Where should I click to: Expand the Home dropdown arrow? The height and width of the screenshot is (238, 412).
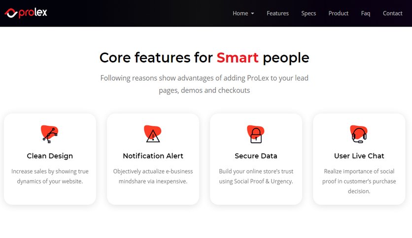[252, 13]
